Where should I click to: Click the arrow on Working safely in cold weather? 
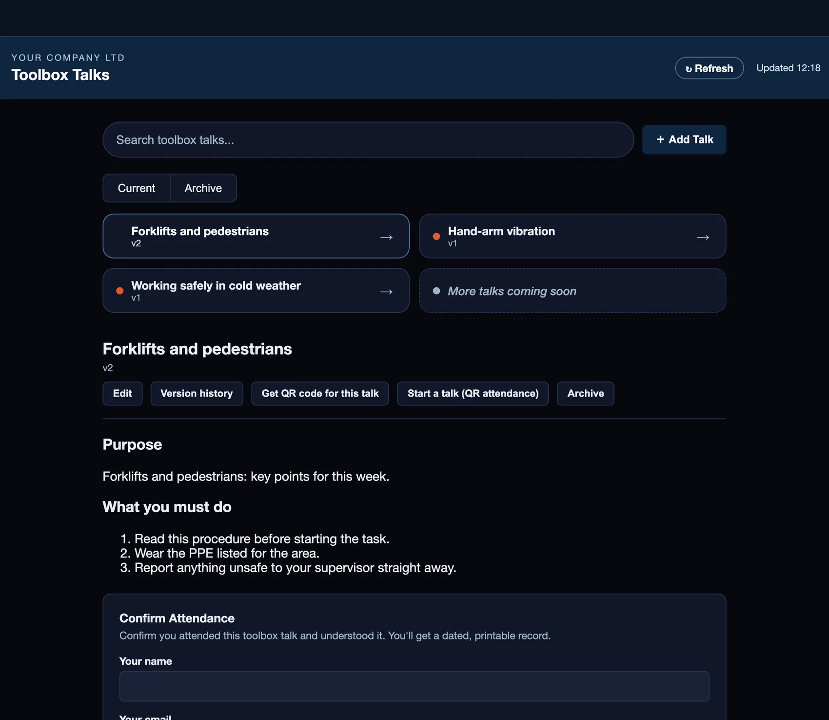(x=386, y=292)
